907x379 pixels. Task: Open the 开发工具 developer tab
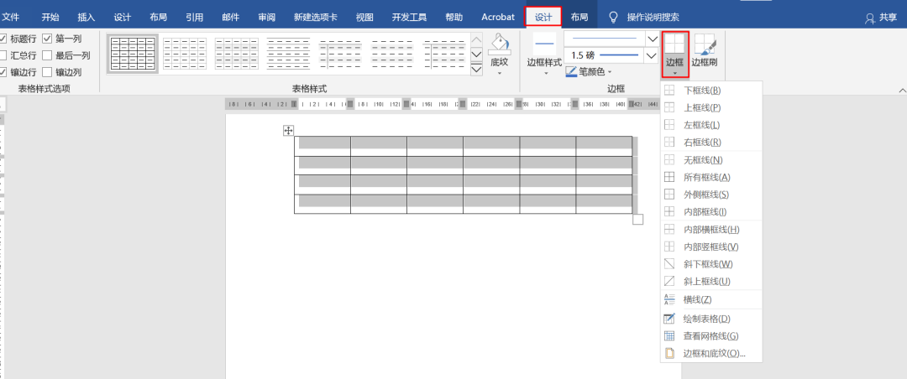coord(409,18)
